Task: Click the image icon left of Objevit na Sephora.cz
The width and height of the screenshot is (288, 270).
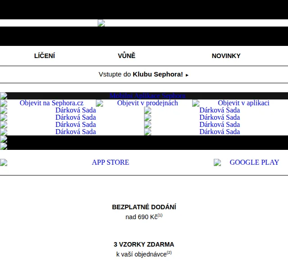Action: pyautogui.click(x=4, y=103)
